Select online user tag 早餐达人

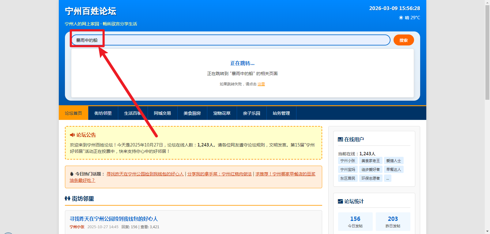point(394,169)
